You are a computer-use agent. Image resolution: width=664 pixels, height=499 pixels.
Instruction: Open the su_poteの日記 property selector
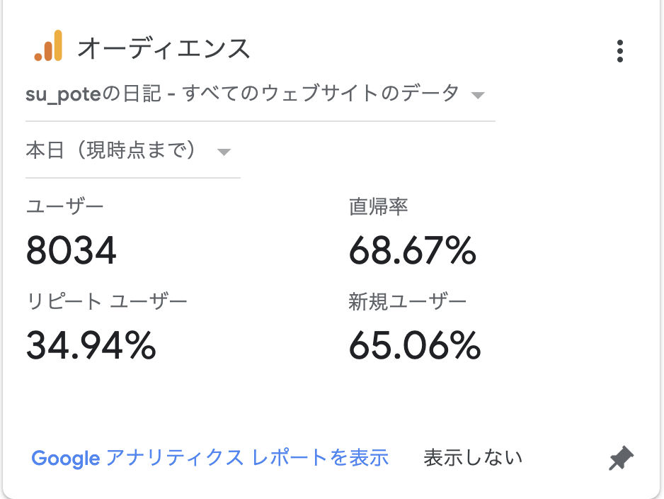260,94
